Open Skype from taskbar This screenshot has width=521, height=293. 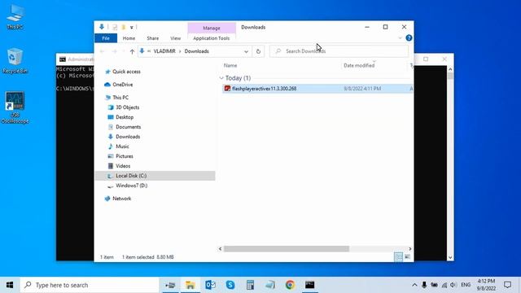pyautogui.click(x=230, y=285)
